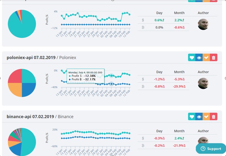Viewport: 226px width, 156px height.
Task: Click heart icon on poloniex-api card
Action: (x=192, y=57)
